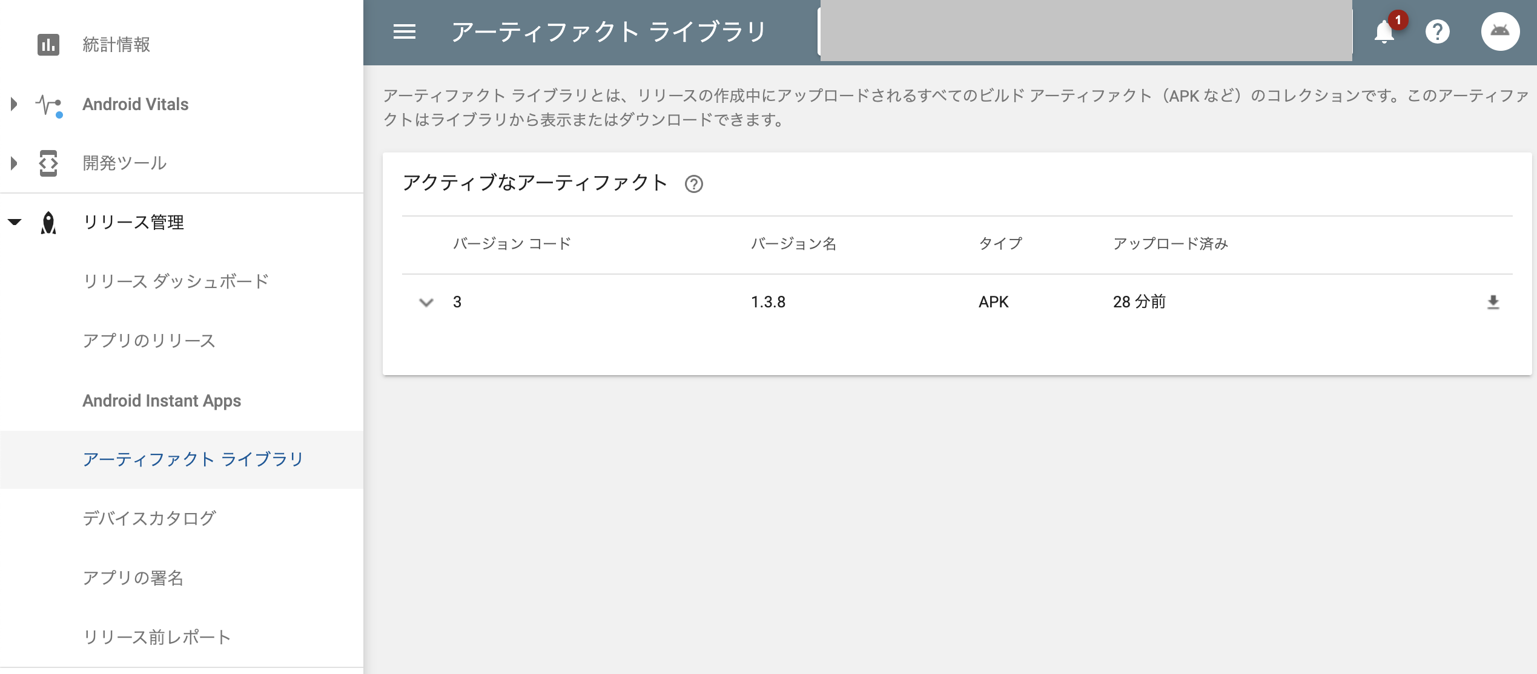This screenshot has height=674, width=1537.
Task: Click the Android account avatar
Action: [x=1499, y=31]
